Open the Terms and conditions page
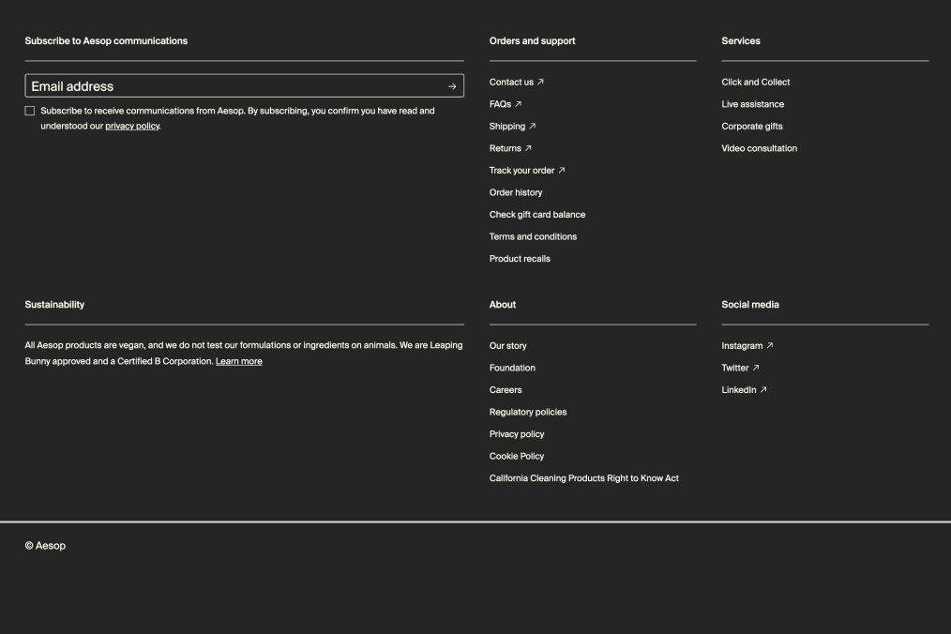This screenshot has height=634, width=951. 533,236
